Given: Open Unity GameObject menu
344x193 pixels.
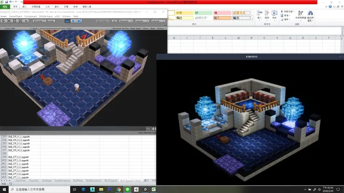Looking at the screenshot, I should tap(16, 16).
